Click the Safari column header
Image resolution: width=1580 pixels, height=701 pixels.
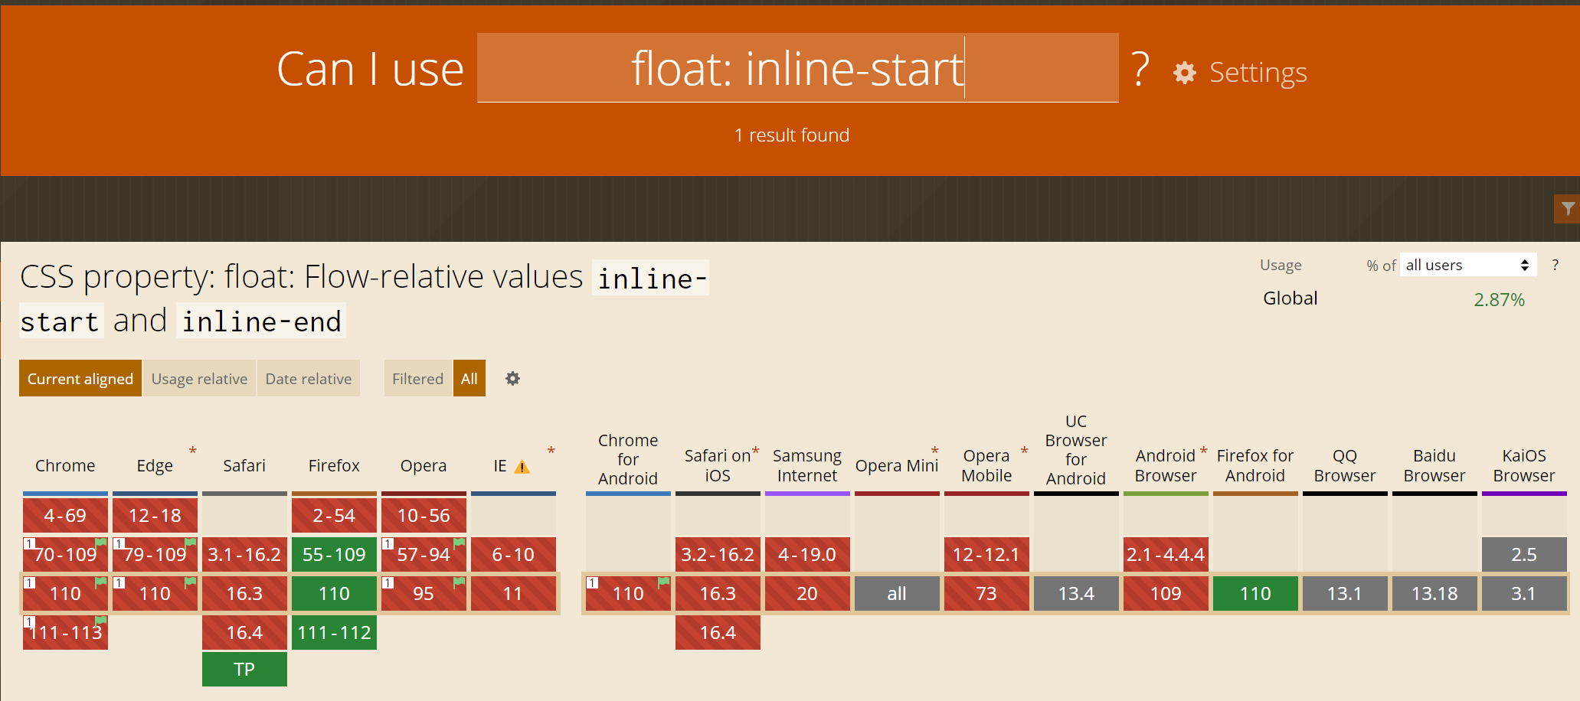click(x=244, y=465)
